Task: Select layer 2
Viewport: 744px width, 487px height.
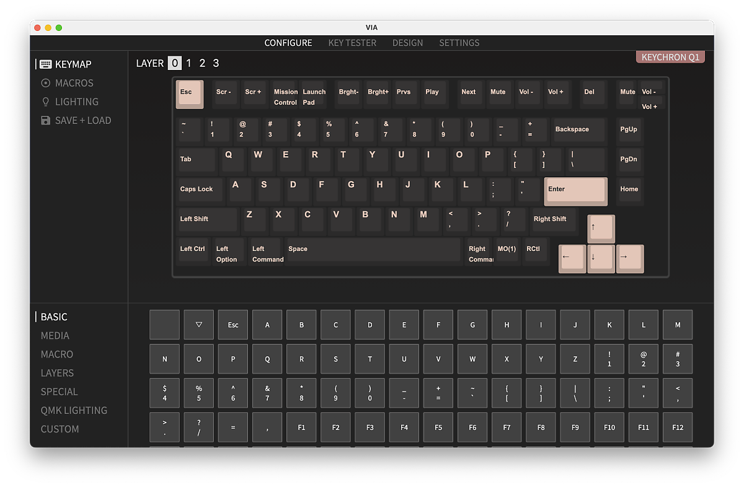Action: [x=202, y=63]
